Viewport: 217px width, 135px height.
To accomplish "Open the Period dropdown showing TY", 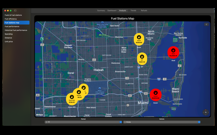I will click(x=83, y=122).
